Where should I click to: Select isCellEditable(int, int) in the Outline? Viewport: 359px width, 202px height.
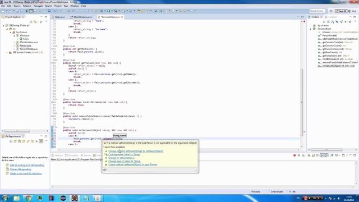point(335,59)
